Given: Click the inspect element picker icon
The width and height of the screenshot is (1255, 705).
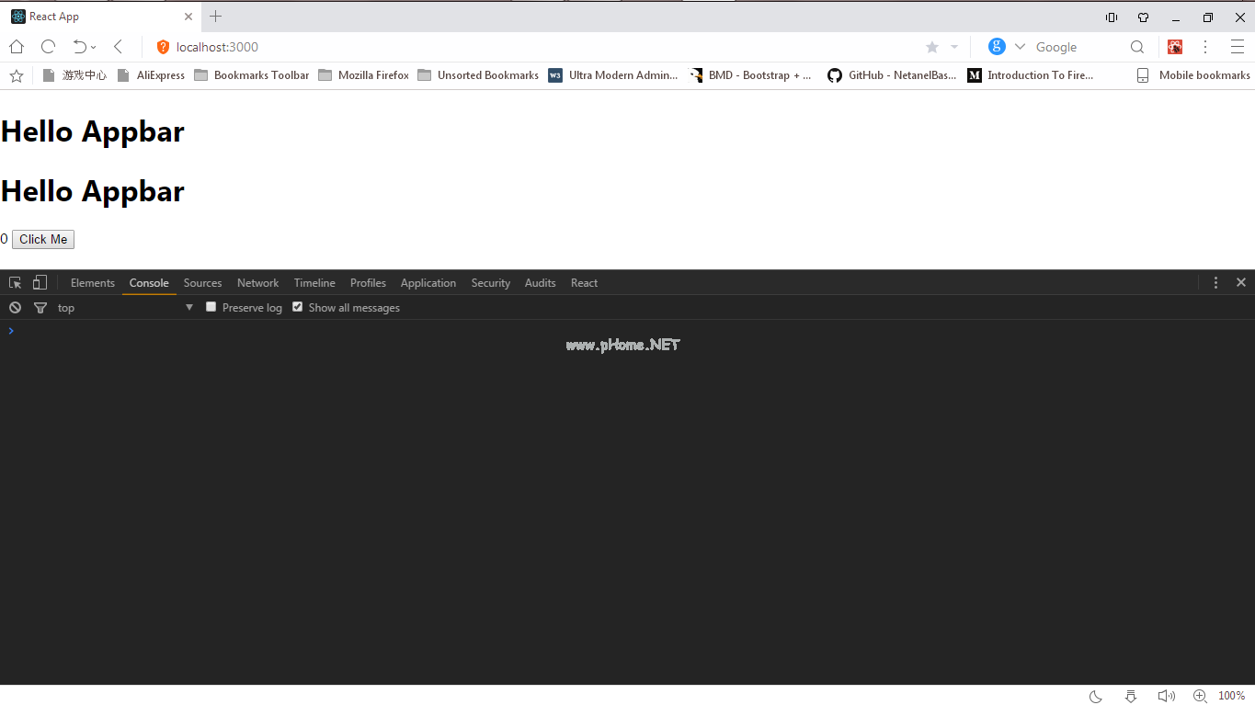Looking at the screenshot, I should [x=15, y=283].
